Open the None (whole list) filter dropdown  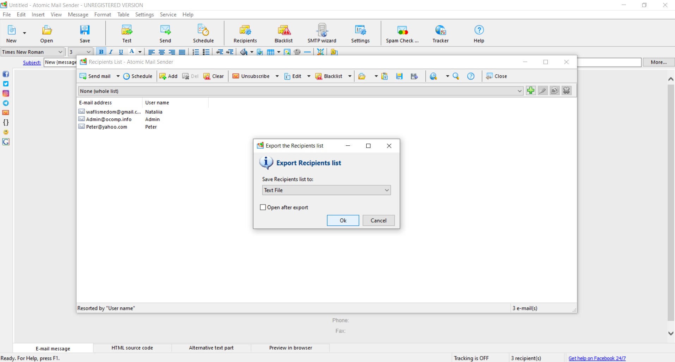tap(300, 91)
